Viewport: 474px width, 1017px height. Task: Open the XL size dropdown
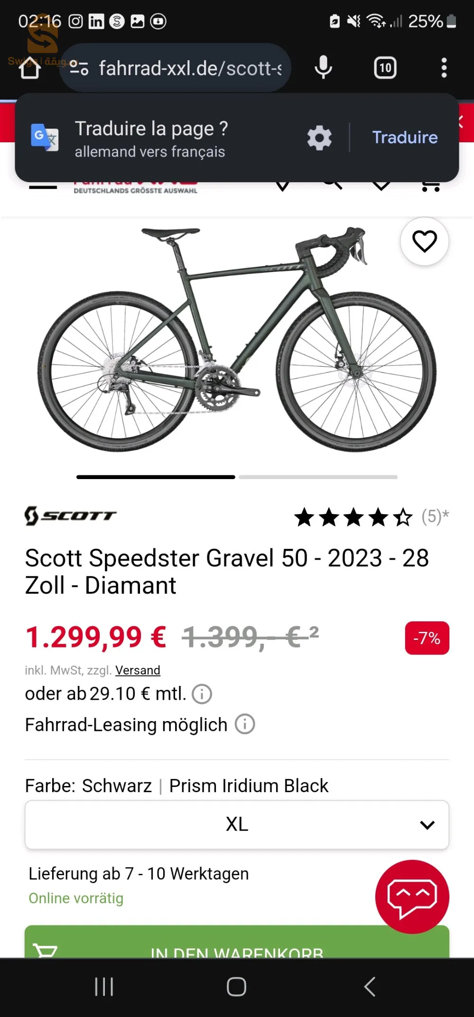[x=237, y=824]
